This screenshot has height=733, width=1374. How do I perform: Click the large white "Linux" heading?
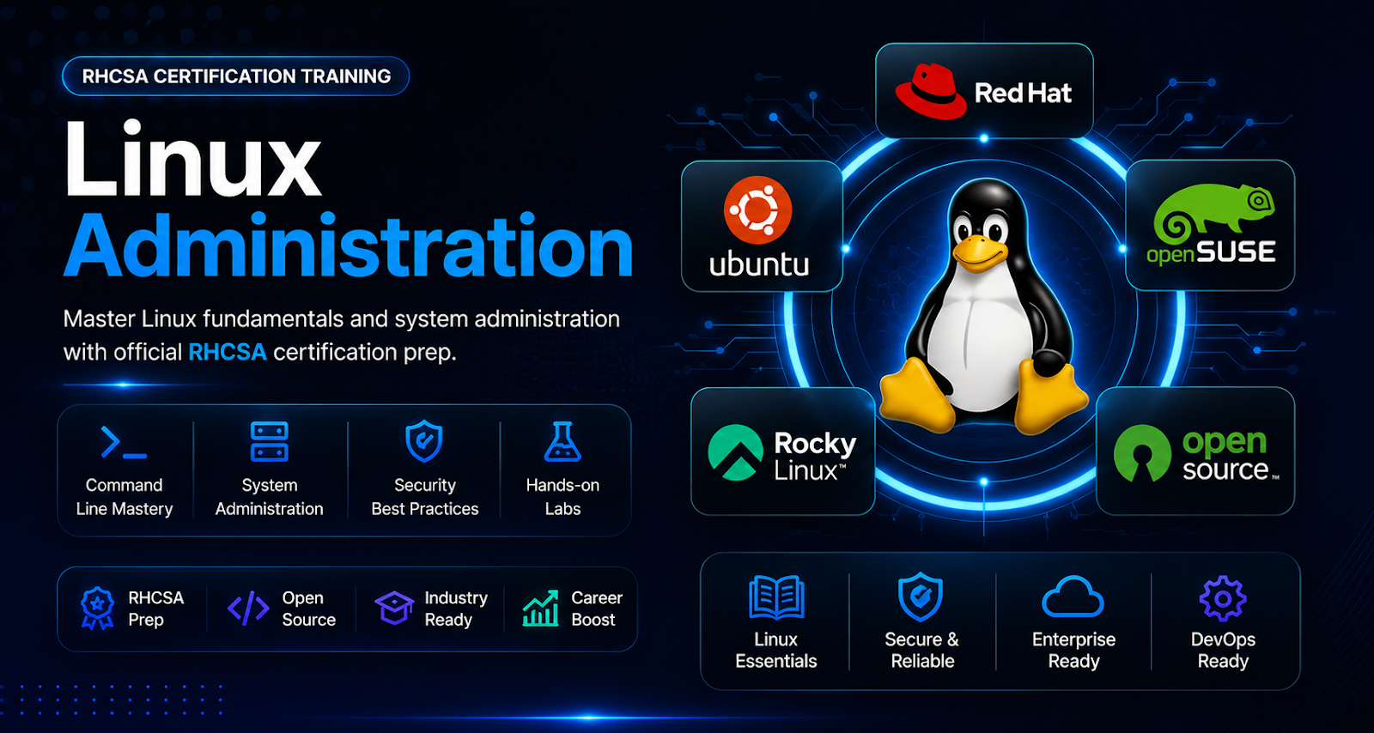point(193,159)
